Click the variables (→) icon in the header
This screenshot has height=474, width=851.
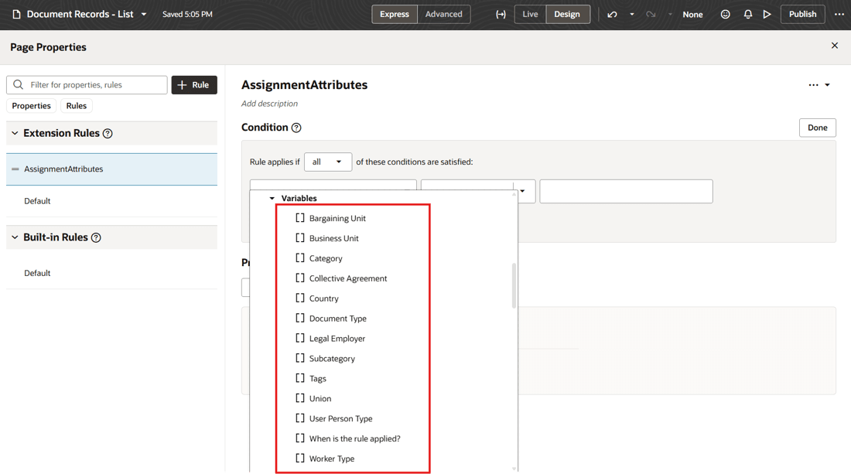[x=501, y=14]
